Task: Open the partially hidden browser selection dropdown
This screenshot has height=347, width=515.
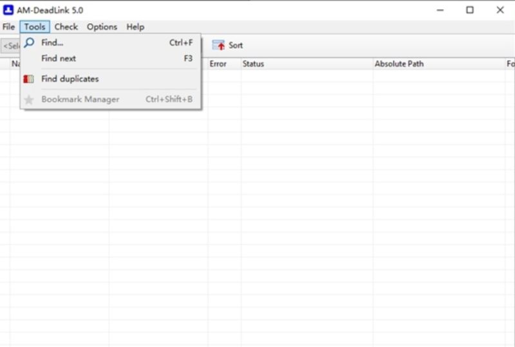Action: pyautogui.click(x=10, y=46)
